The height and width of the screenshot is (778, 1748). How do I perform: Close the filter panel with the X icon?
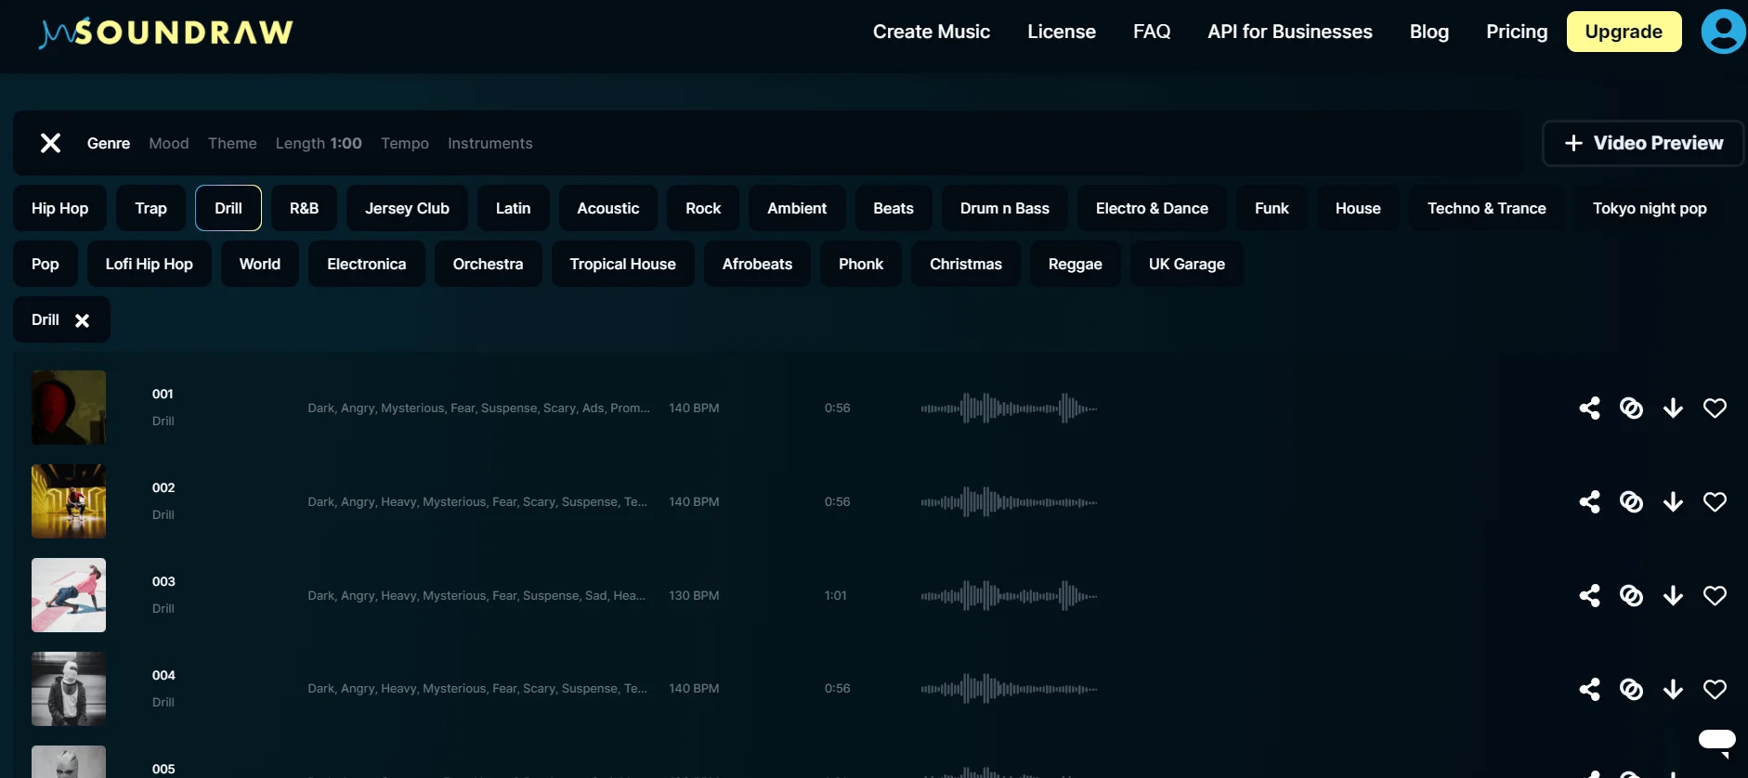tap(50, 143)
